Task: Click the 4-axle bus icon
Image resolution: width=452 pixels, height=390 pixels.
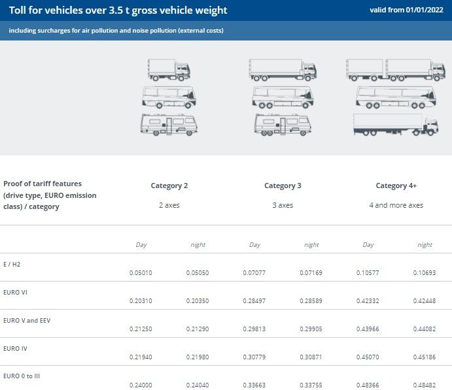Action: point(396,97)
